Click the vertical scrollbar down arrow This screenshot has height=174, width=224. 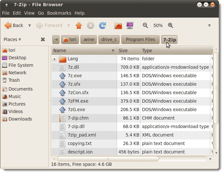(x=216, y=153)
